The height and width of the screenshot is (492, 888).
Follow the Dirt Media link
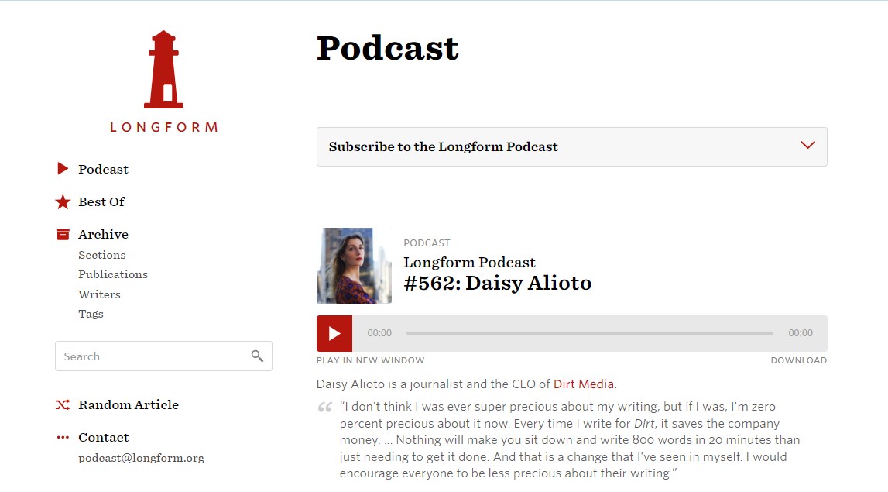[x=584, y=384]
